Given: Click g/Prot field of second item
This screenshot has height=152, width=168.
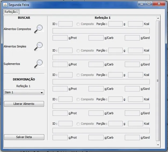Looking at the screenshot, I should 60,64.
